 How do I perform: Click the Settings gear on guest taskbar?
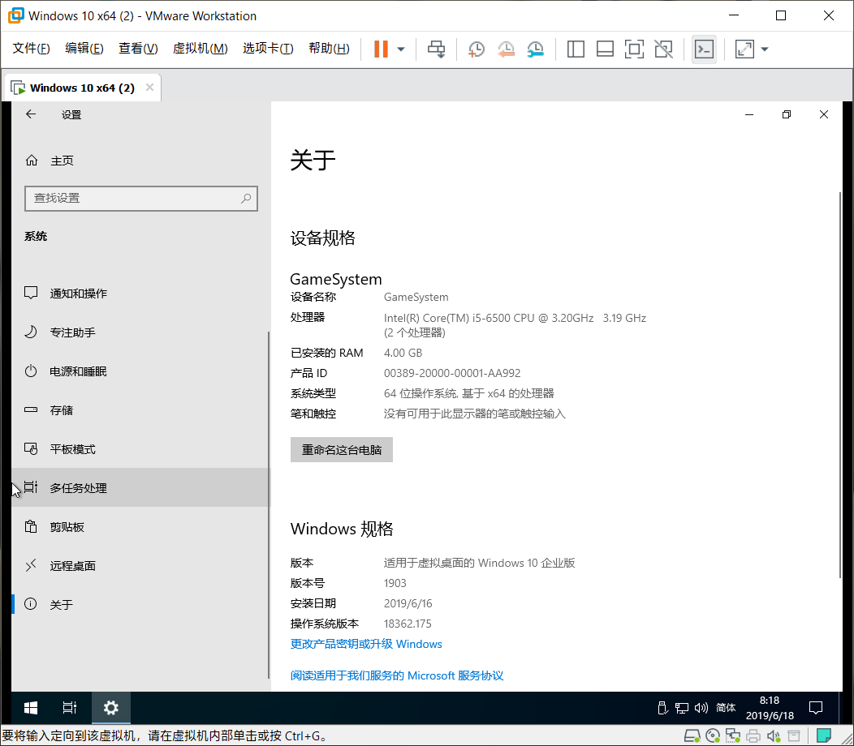(x=111, y=708)
